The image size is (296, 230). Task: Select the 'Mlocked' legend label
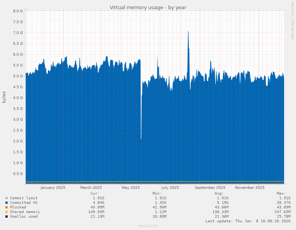18,207
